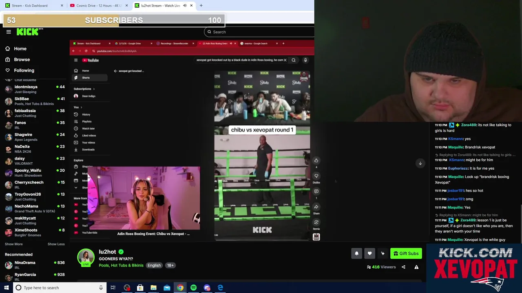Click Show More under followed channels
The height and width of the screenshot is (293, 522).
tap(13, 244)
